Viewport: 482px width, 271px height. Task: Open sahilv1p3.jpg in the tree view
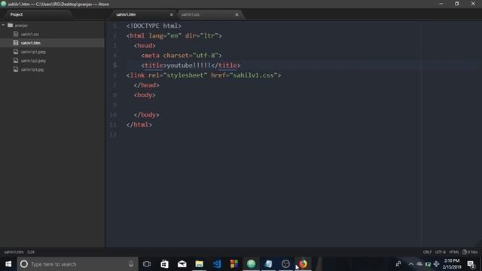click(32, 69)
